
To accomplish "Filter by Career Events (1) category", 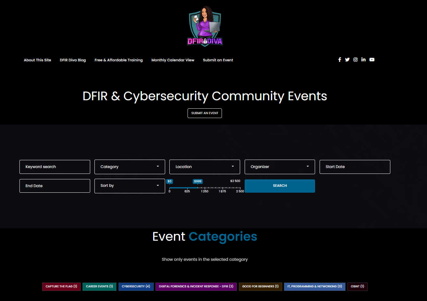I will coord(99,286).
